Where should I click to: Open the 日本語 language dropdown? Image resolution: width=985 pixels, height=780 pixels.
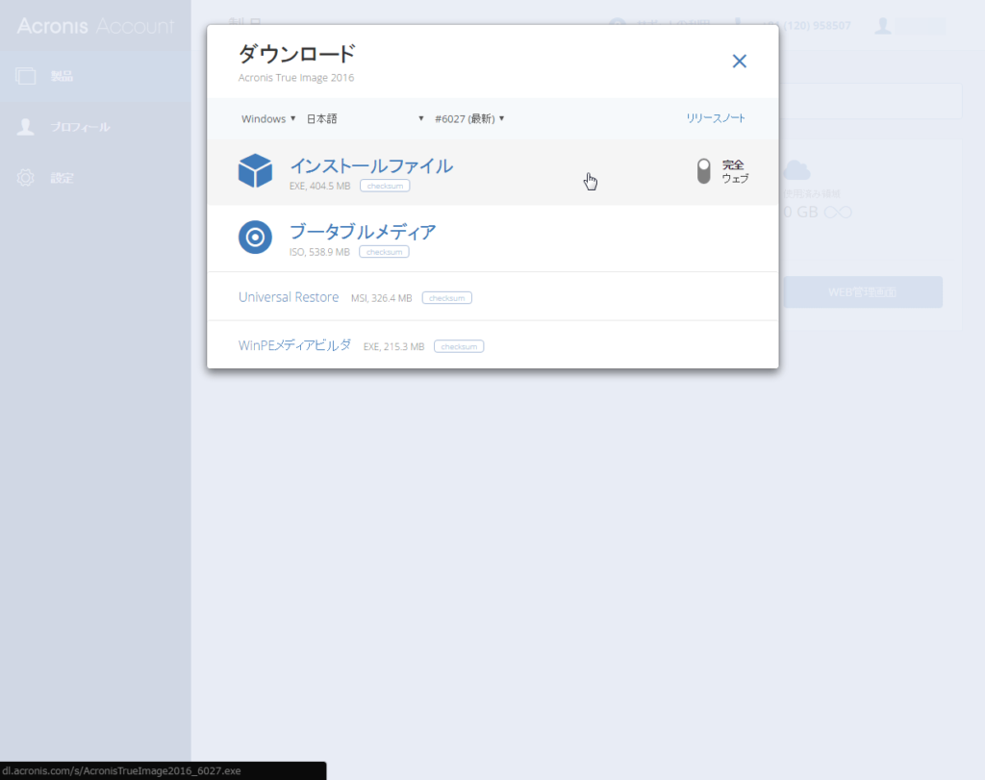coord(365,118)
